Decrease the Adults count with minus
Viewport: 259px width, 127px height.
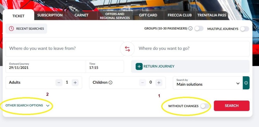pyautogui.click(x=59, y=82)
